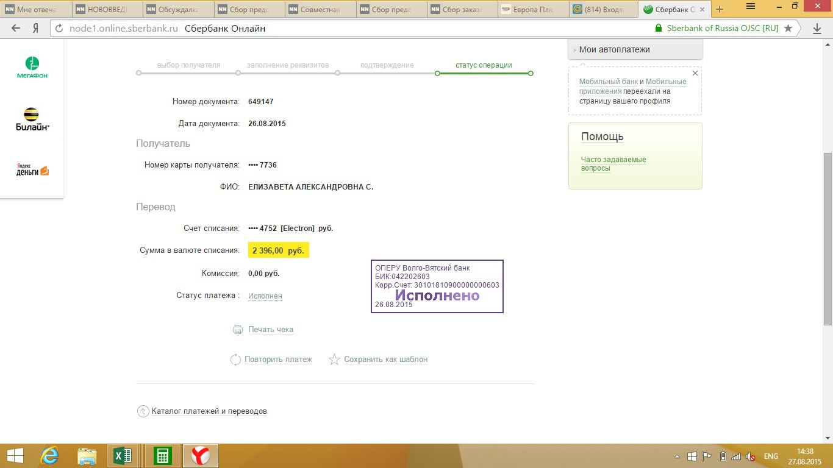Click the 'Sberbank of Russia OJSC [RU]' certificate label
This screenshot has width=833, height=468.
723,29
